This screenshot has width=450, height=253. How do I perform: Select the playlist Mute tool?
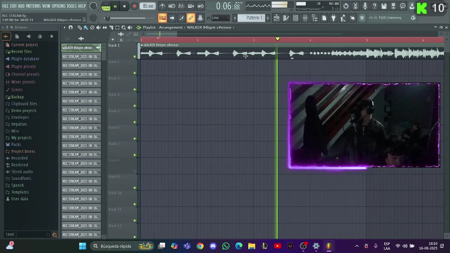tap(98, 27)
